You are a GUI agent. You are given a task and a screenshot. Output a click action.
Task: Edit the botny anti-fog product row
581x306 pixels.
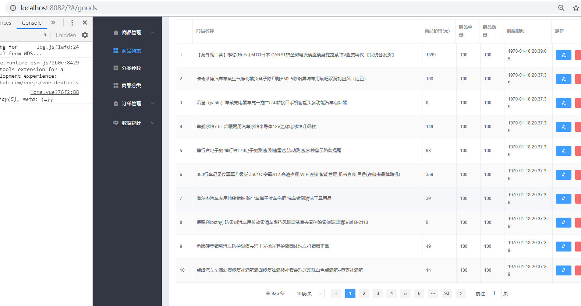pyautogui.click(x=563, y=222)
